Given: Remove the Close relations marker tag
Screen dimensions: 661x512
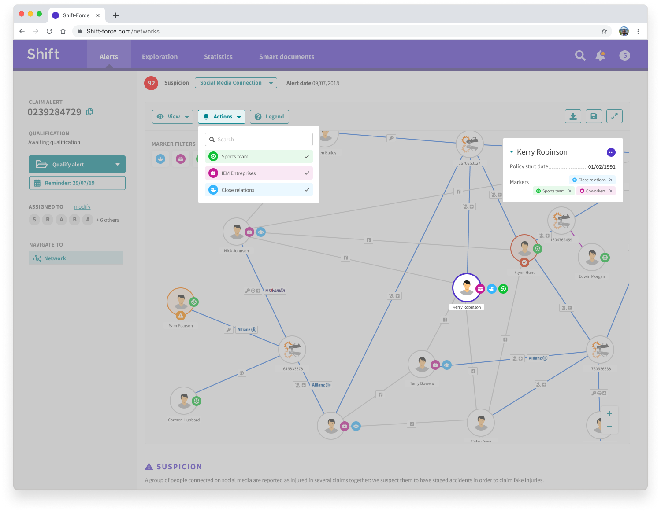Looking at the screenshot, I should pyautogui.click(x=611, y=180).
